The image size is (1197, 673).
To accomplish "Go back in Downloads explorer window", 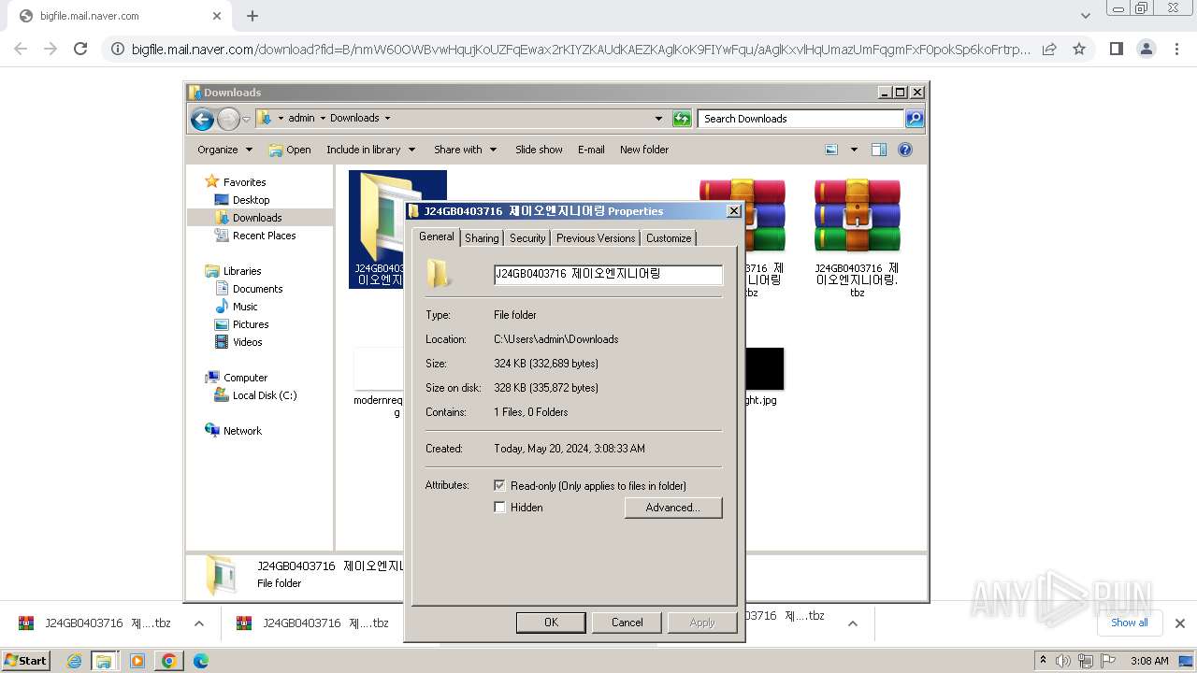I will (202, 119).
